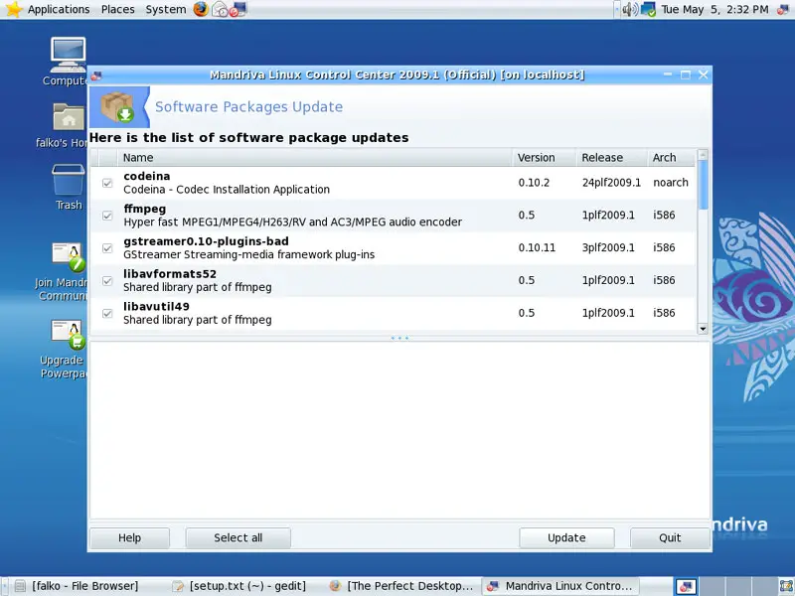Click the noarch architecture cell
Image resolution: width=795 pixels, height=596 pixels.
tap(671, 183)
